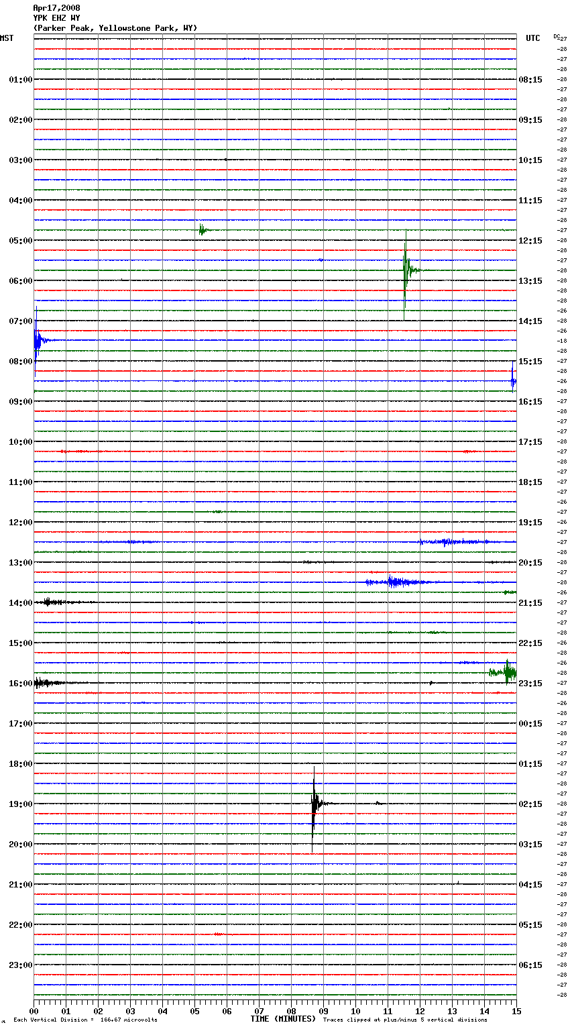Click minute tick 15 on bottom axis
Viewport: 570px width, 1029px height.
[516, 1011]
